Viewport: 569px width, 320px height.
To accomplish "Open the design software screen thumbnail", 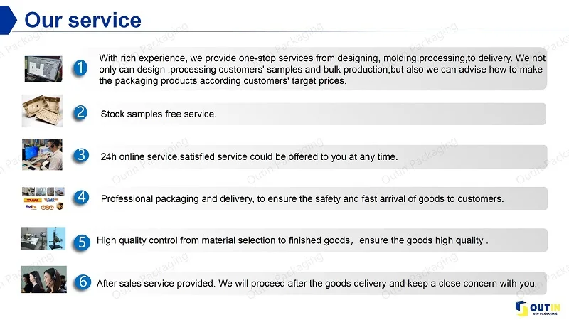I will coord(43,68).
